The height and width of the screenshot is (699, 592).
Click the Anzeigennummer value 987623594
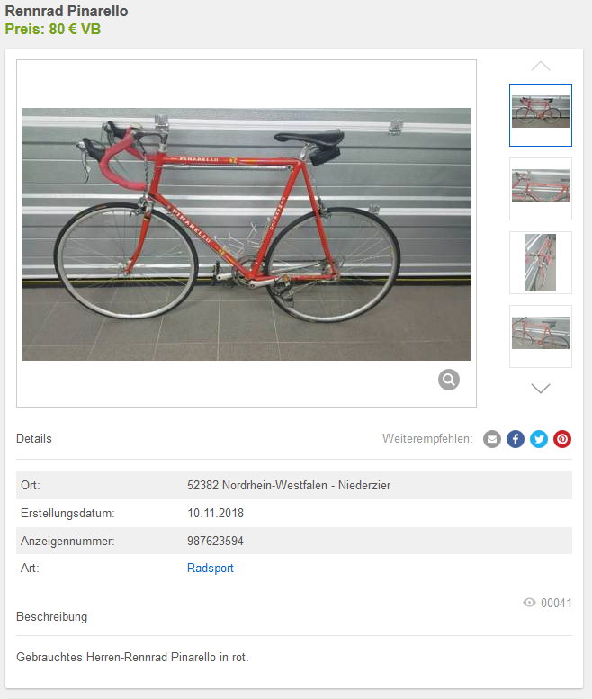pyautogui.click(x=215, y=541)
